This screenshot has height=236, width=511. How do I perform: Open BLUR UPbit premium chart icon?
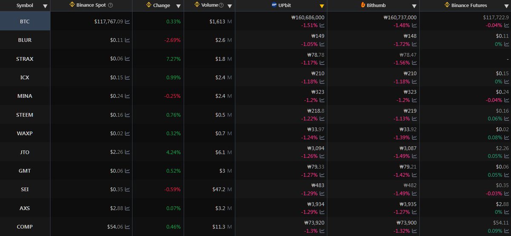click(322, 44)
